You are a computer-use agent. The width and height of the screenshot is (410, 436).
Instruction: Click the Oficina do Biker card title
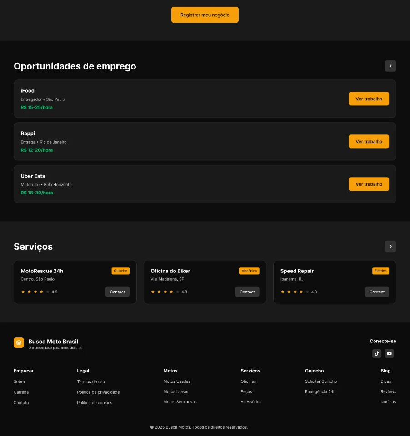pos(170,271)
